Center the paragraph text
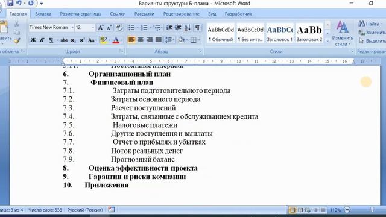 141,40
